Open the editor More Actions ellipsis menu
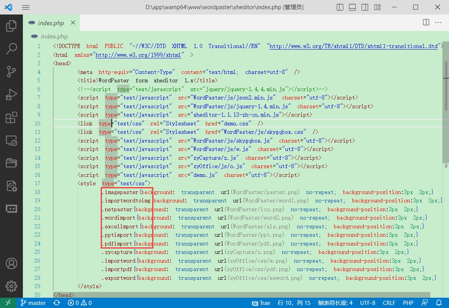 [x=439, y=23]
